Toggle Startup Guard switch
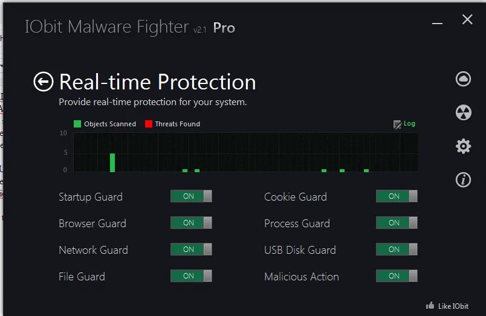The height and width of the screenshot is (316, 486). click(191, 196)
